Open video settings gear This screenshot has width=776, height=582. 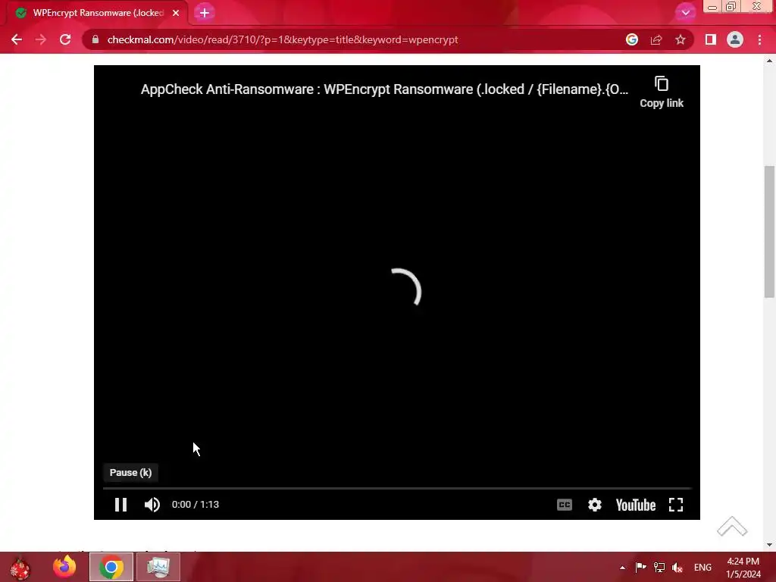(594, 504)
